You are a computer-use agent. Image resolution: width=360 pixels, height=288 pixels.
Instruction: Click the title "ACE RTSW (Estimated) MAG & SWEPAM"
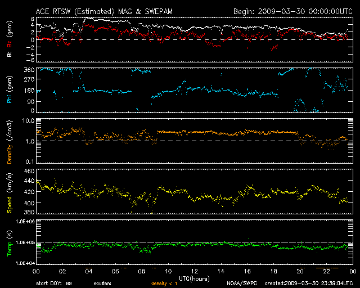[x=104, y=11]
